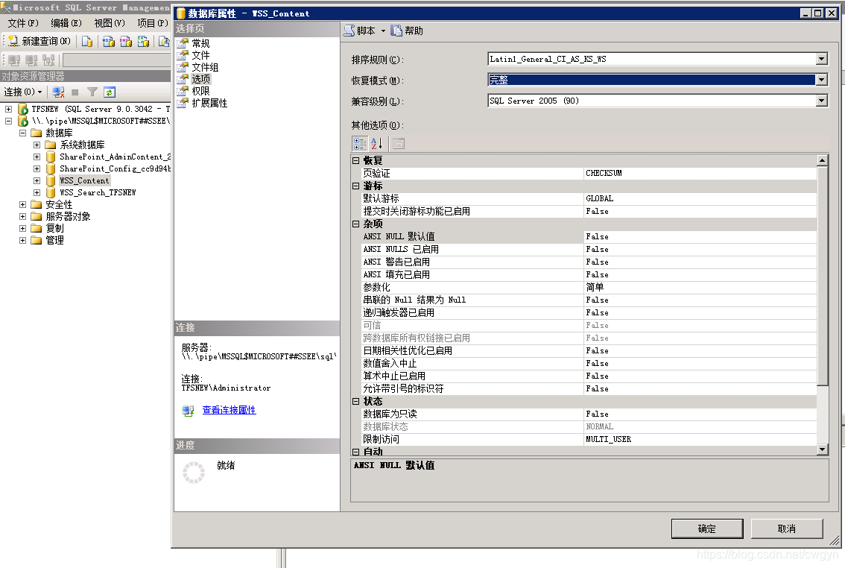Viewport: 845px width, 568px height.
Task: Click the Database Engine Query icon
Action: [87, 41]
